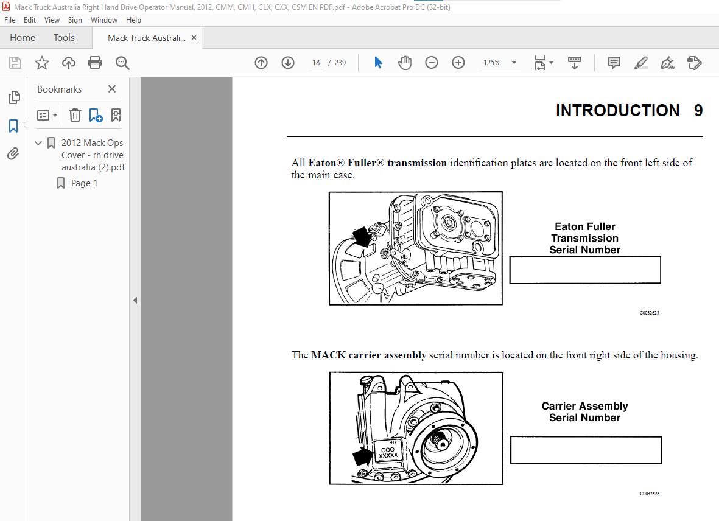Click the Eaton Fuller transmission diagram
Screen dimensions: 719x521
coord(416,248)
